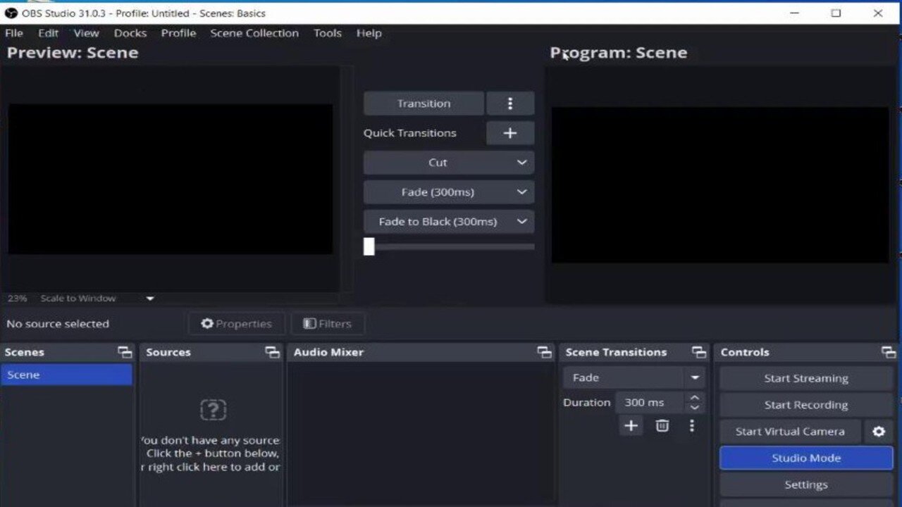Open virtual camera settings gear
This screenshot has height=507, width=902.
point(879,432)
